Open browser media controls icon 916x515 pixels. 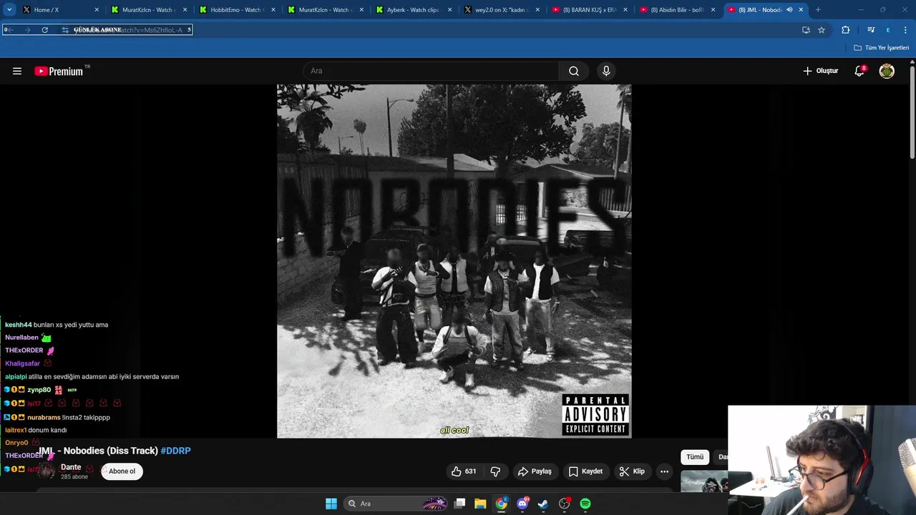tap(871, 30)
